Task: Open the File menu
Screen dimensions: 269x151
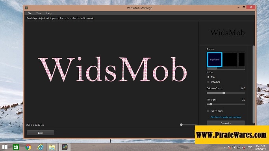Action: tap(30, 13)
